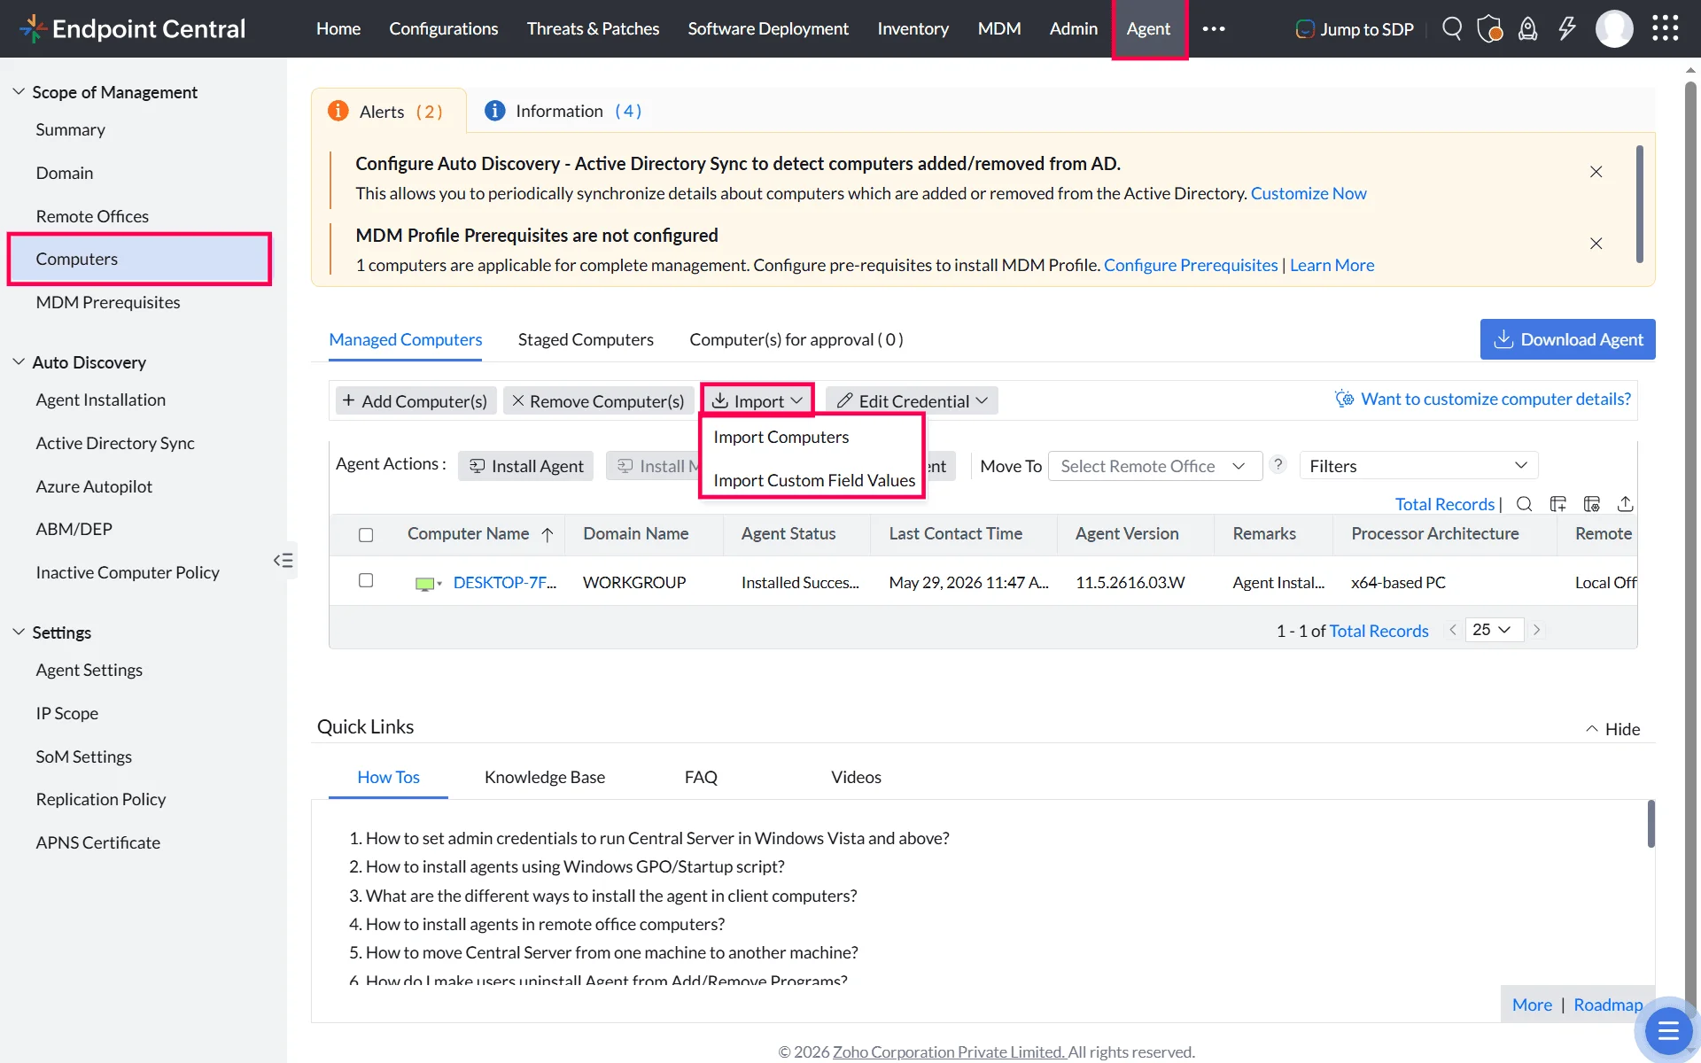Click Jump to SDP shortcut
The image size is (1701, 1063).
click(1355, 28)
